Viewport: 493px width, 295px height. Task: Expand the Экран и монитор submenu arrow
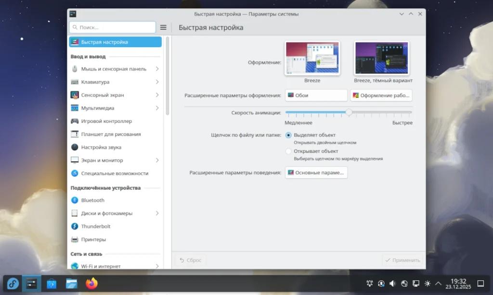point(157,160)
